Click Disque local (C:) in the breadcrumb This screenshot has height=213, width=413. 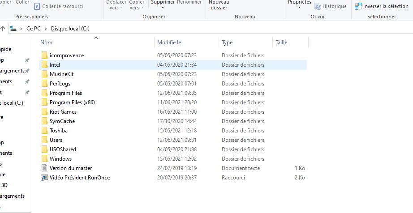(x=70, y=29)
